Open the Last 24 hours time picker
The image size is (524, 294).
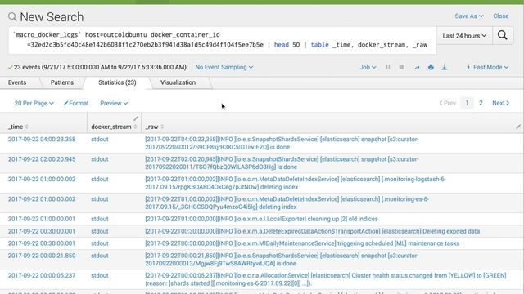pyautogui.click(x=464, y=36)
